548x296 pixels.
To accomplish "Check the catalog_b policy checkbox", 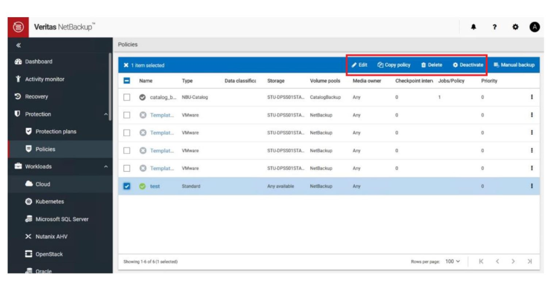I will pyautogui.click(x=127, y=97).
